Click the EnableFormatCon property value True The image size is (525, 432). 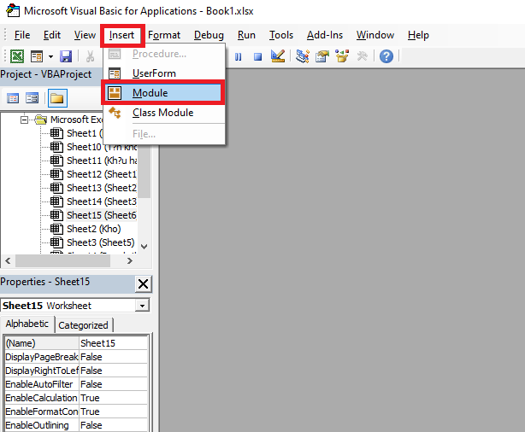(x=113, y=412)
